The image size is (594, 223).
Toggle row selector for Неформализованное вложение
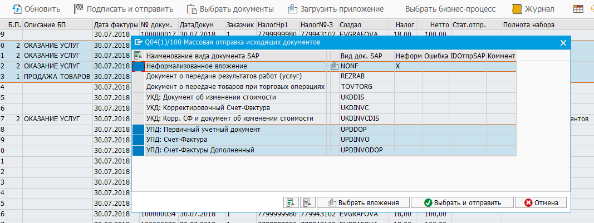138,66
